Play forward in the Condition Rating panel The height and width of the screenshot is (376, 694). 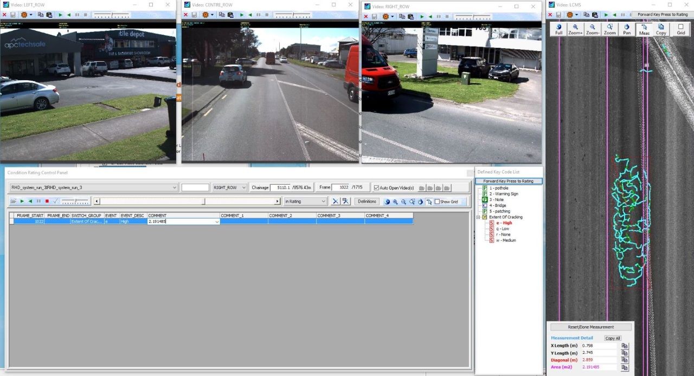(22, 201)
